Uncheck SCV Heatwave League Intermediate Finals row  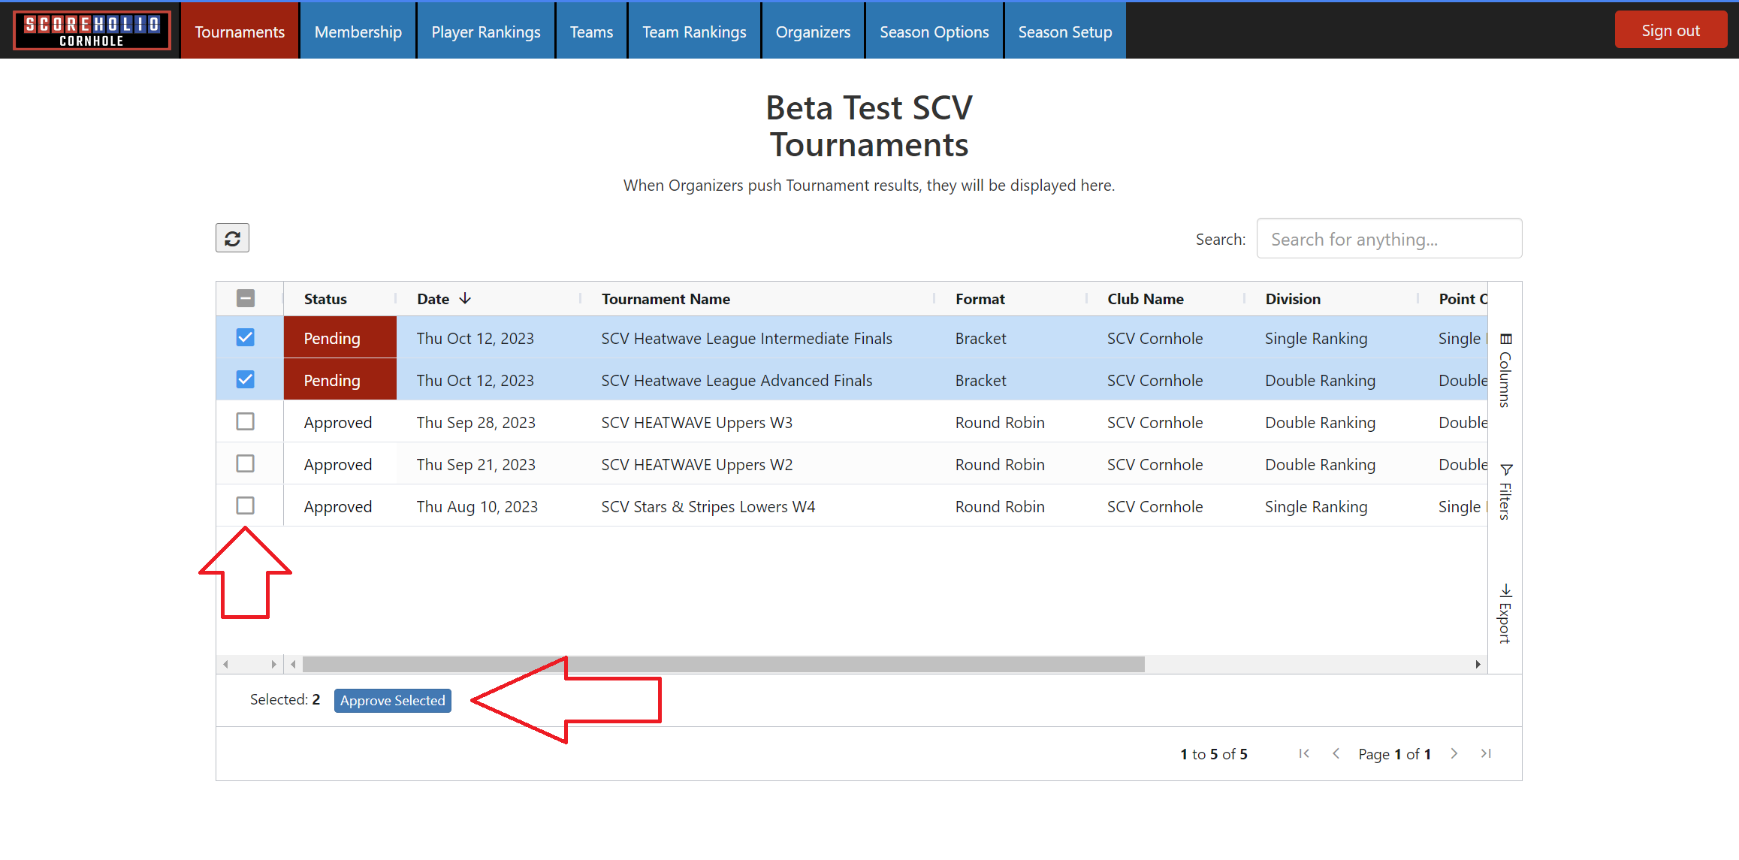[x=246, y=337]
